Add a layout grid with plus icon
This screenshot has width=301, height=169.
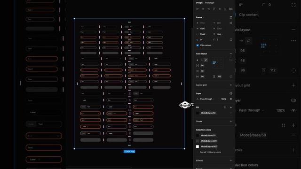tap(231, 85)
